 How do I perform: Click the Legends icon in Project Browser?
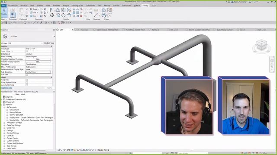pyautogui.click(x=4, y=97)
